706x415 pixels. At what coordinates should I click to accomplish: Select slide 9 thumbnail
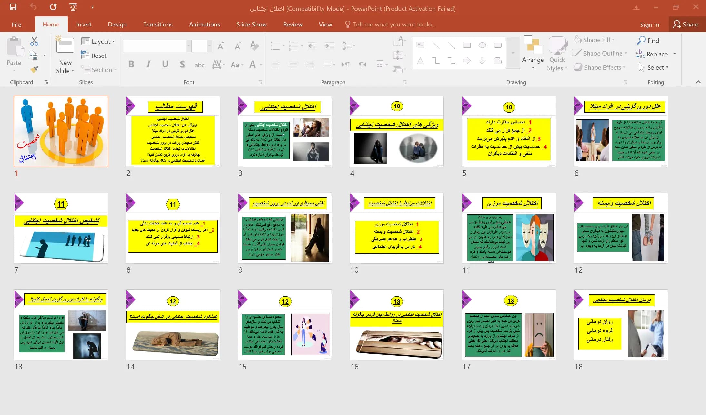click(x=285, y=228)
